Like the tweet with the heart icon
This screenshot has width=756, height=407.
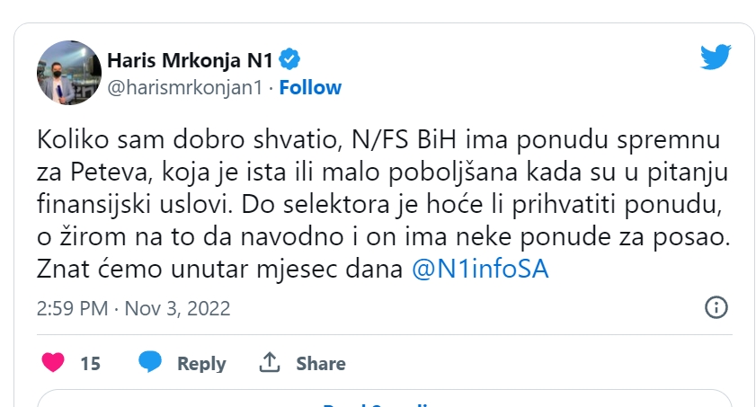[x=54, y=363]
